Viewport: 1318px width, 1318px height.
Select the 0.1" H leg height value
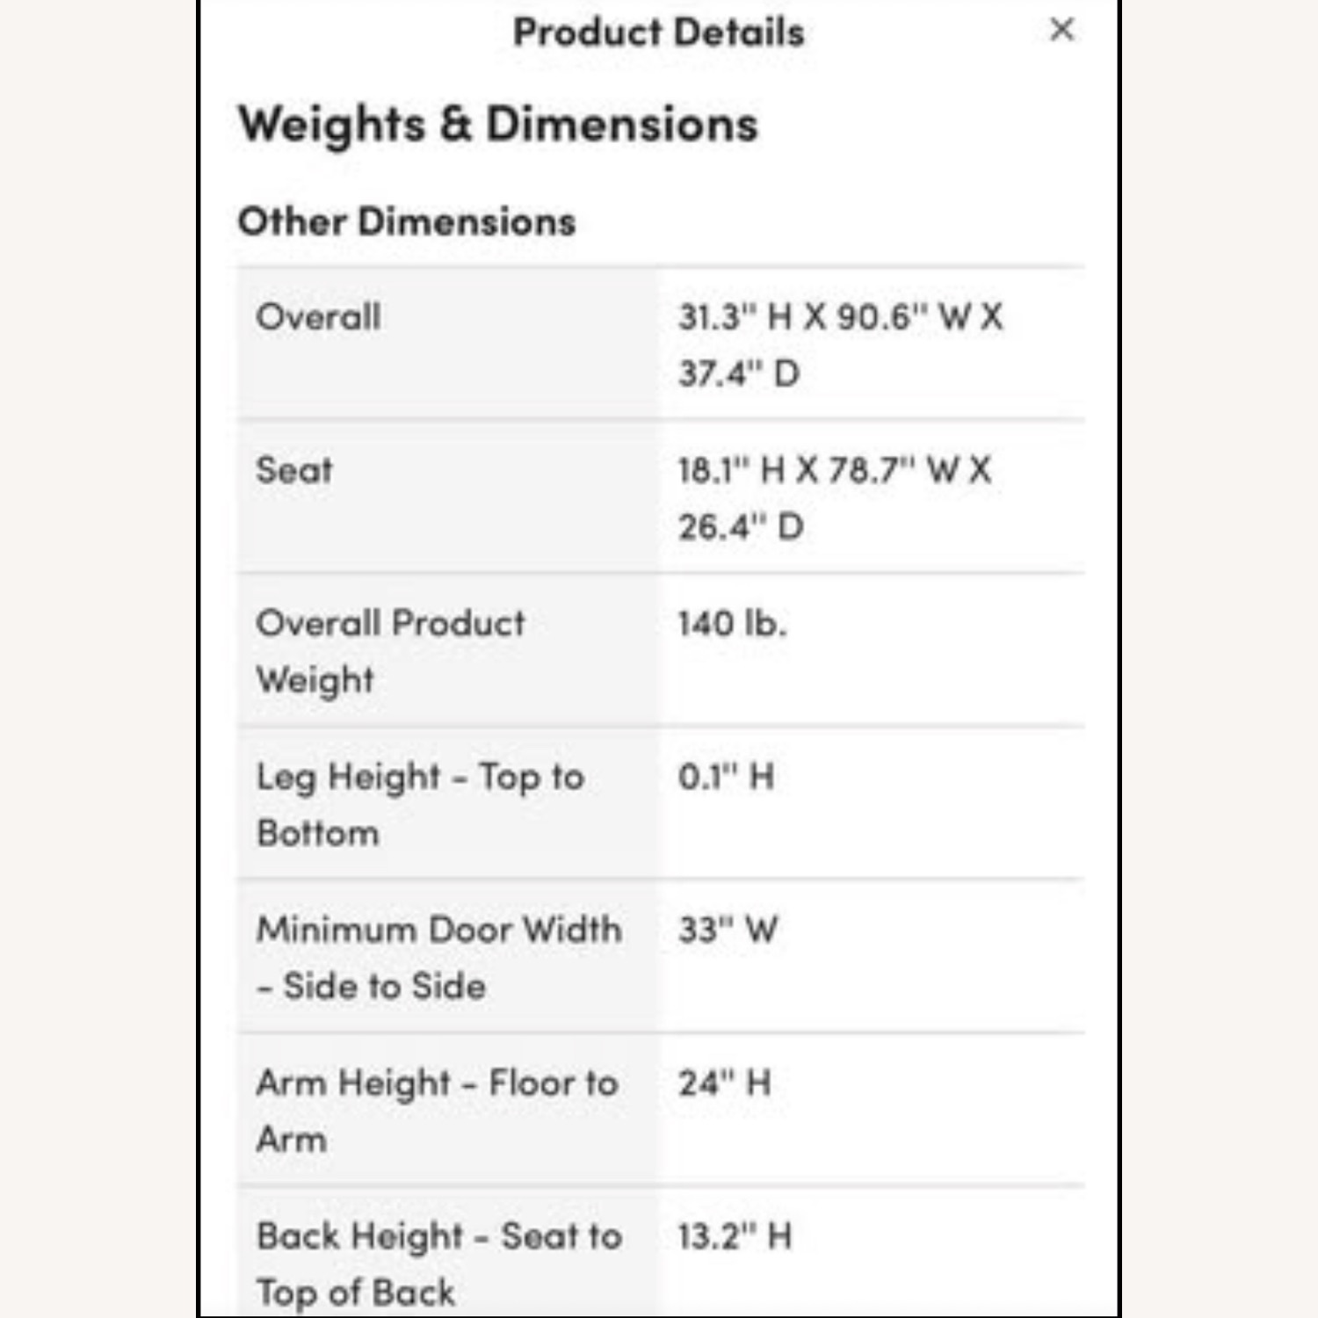[x=726, y=777]
